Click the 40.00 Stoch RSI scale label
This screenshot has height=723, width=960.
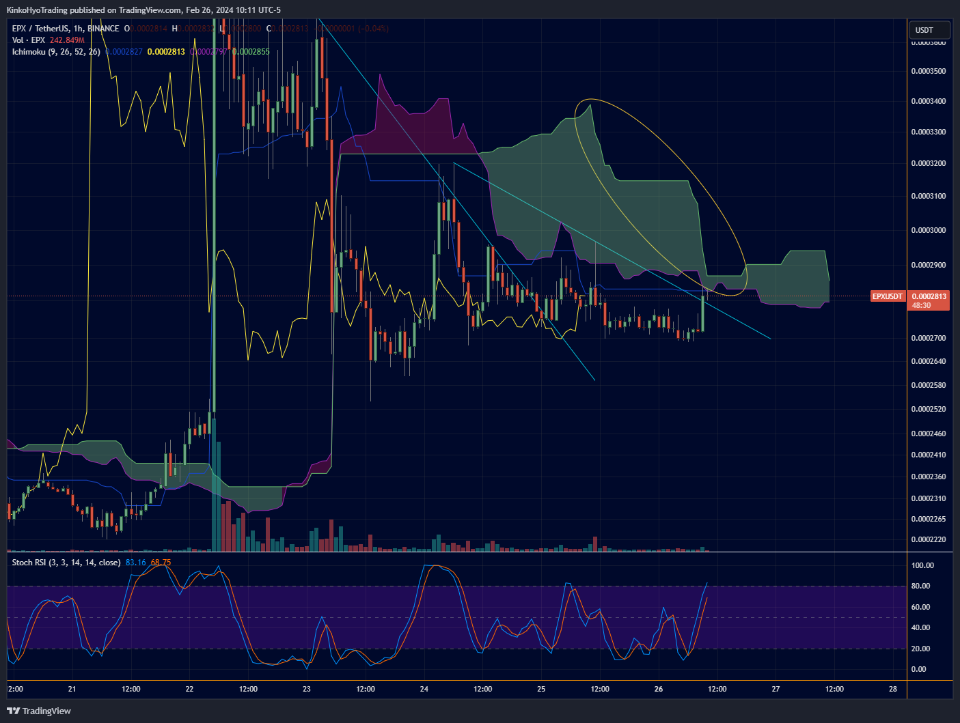[x=920, y=628]
